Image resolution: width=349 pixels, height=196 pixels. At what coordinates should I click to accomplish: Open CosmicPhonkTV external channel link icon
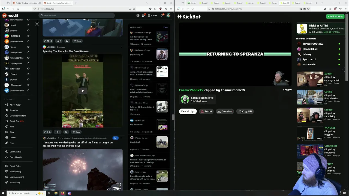[212, 98]
